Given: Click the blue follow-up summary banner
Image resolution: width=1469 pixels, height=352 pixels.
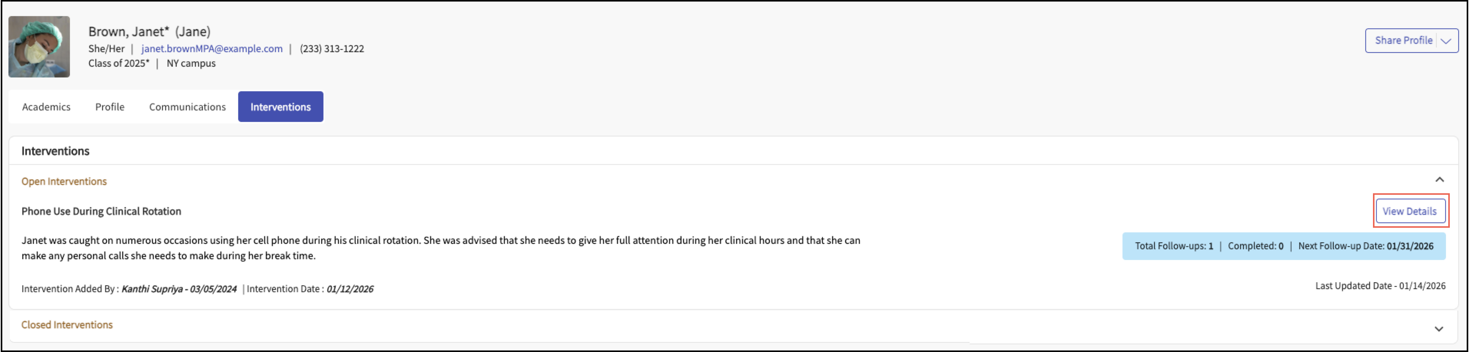Looking at the screenshot, I should [1283, 246].
